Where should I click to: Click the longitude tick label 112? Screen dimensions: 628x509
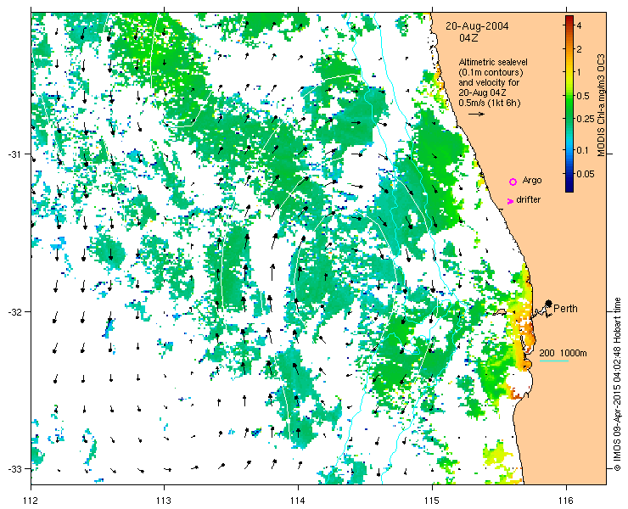point(31,501)
